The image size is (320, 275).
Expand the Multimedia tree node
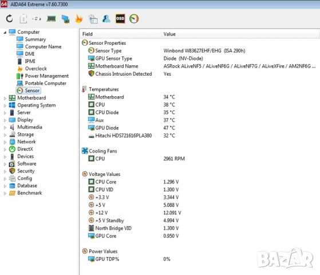[x=5, y=128]
